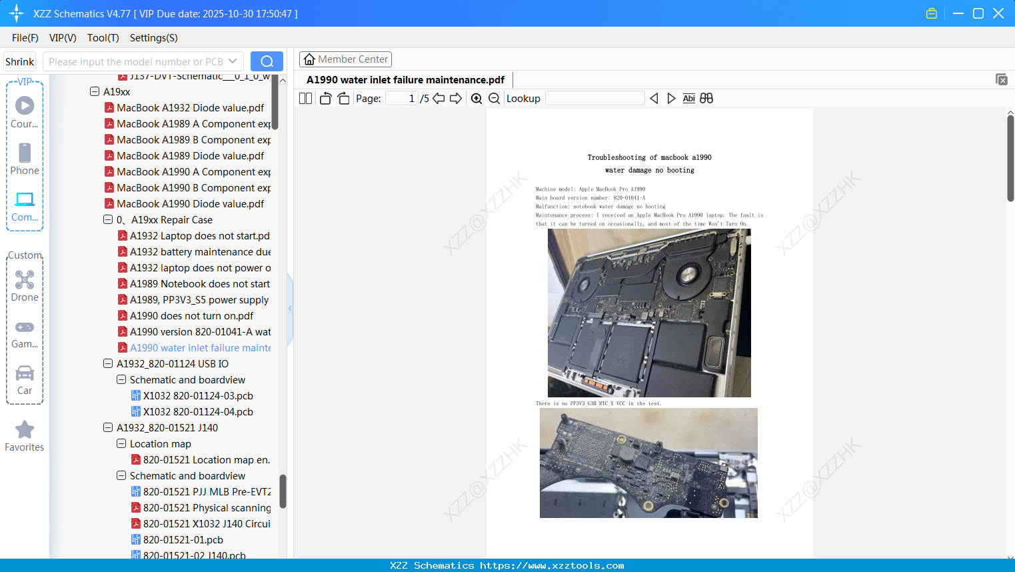The image size is (1015, 572).
Task: Open A1932 Laptop does not start file
Action: pos(194,235)
